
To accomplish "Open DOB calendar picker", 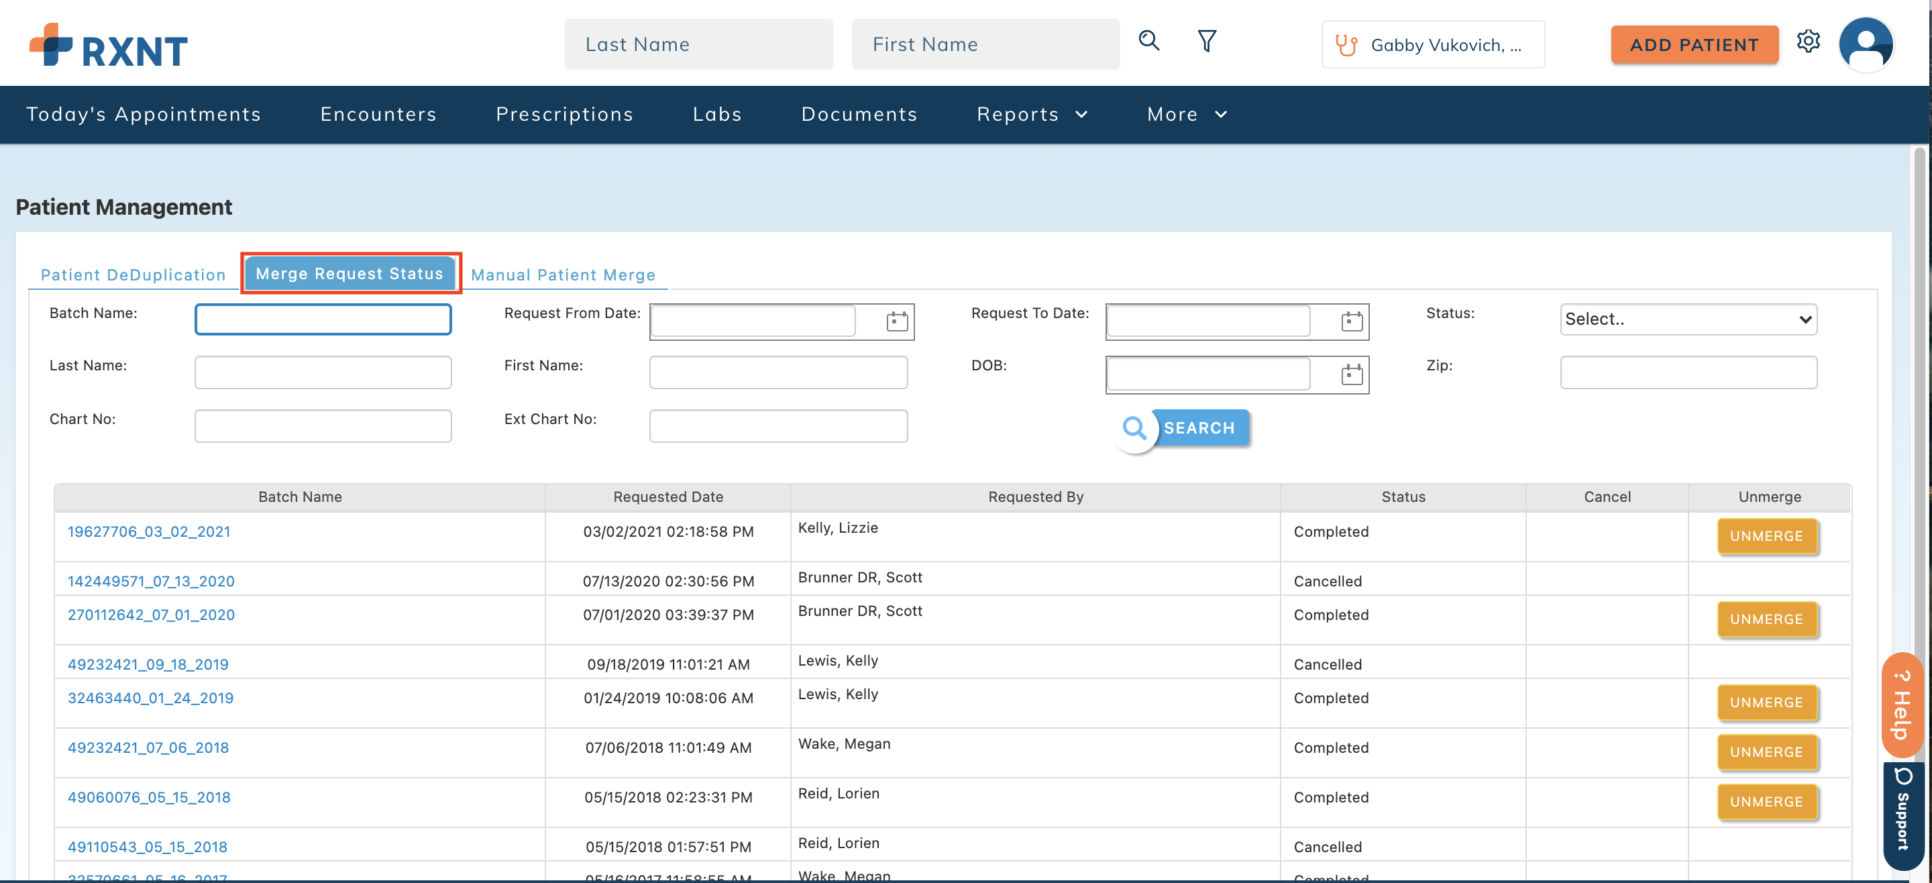I will 1352,374.
